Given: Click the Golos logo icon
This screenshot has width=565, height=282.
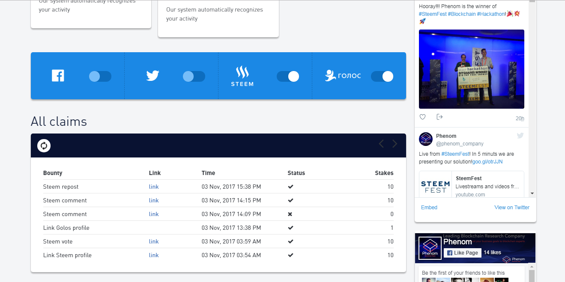Looking at the screenshot, I should click(x=343, y=76).
